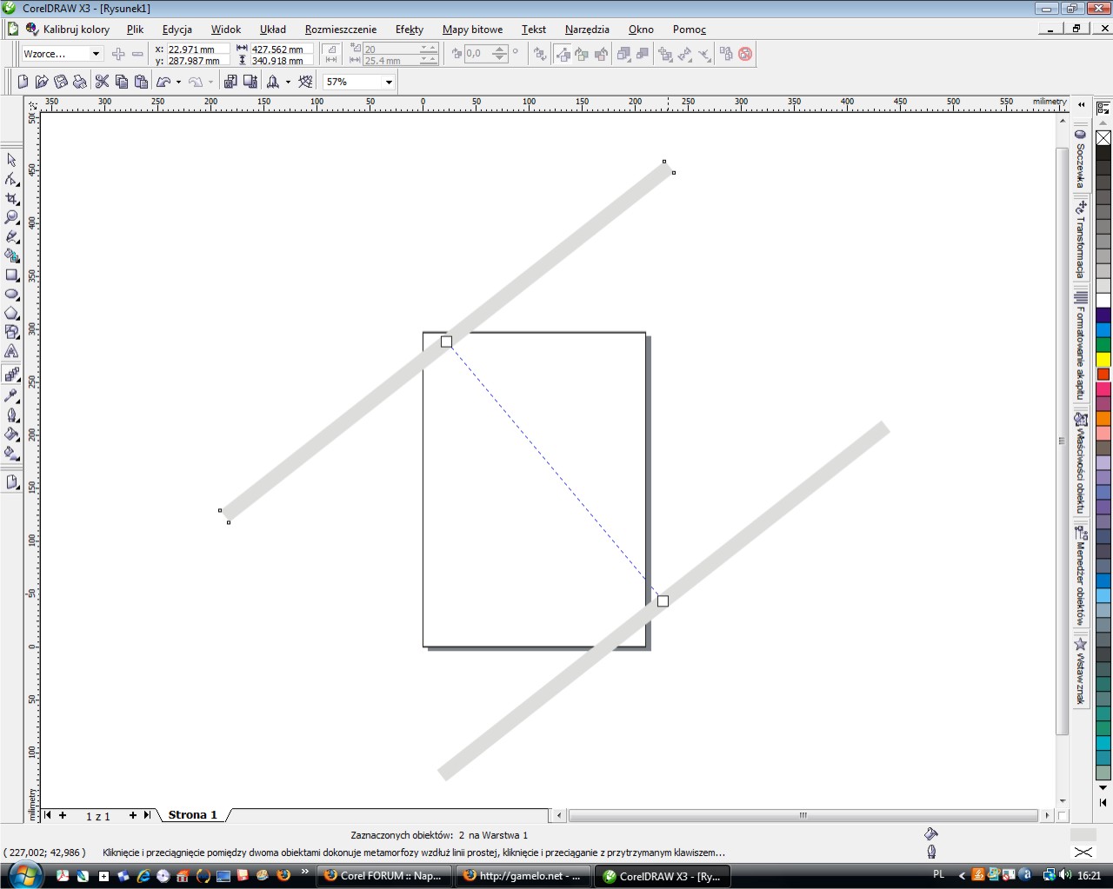Switch to the Strona 1 page tab
This screenshot has width=1113, height=889.
[192, 815]
